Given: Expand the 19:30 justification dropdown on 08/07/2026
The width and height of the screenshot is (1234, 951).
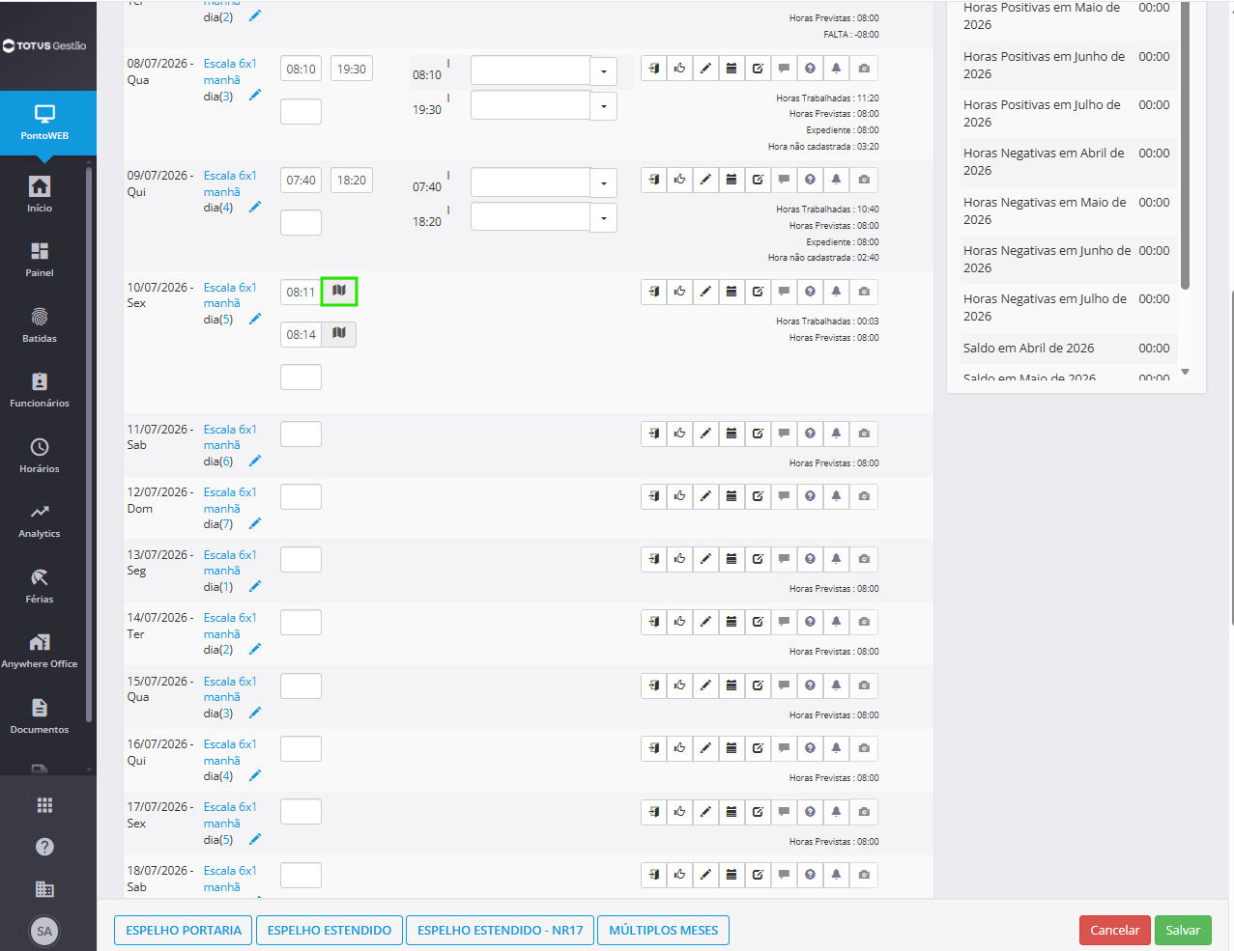Looking at the screenshot, I should (604, 106).
